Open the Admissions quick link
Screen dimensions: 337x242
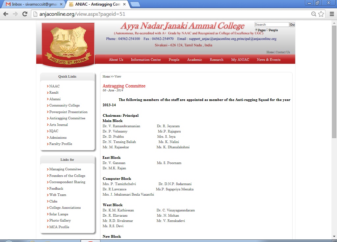[x=58, y=137]
